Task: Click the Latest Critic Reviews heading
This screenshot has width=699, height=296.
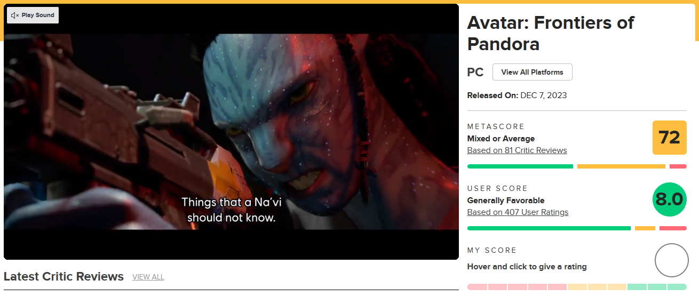Action: [x=63, y=277]
